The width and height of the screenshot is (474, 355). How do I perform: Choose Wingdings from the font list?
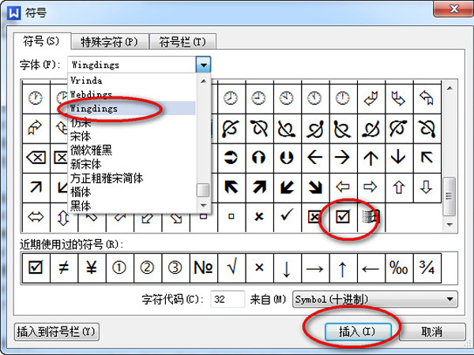click(132, 108)
